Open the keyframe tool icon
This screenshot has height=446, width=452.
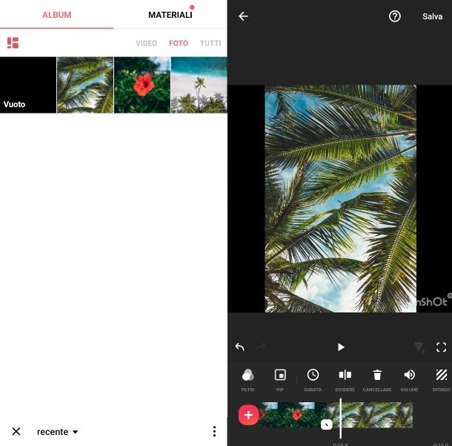(x=419, y=347)
